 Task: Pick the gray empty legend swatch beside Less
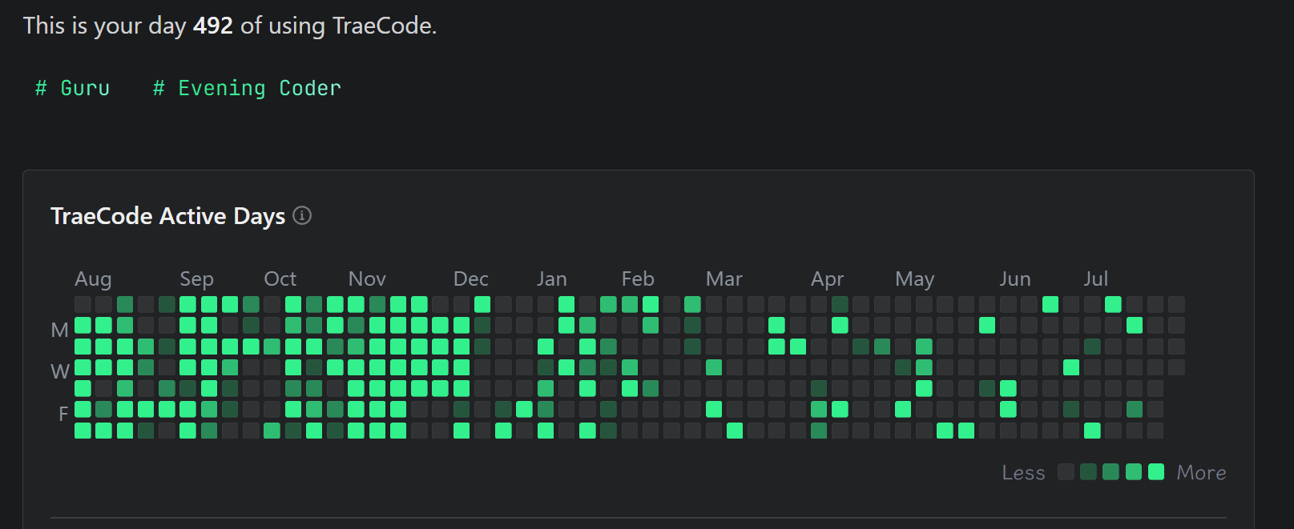[1066, 471]
